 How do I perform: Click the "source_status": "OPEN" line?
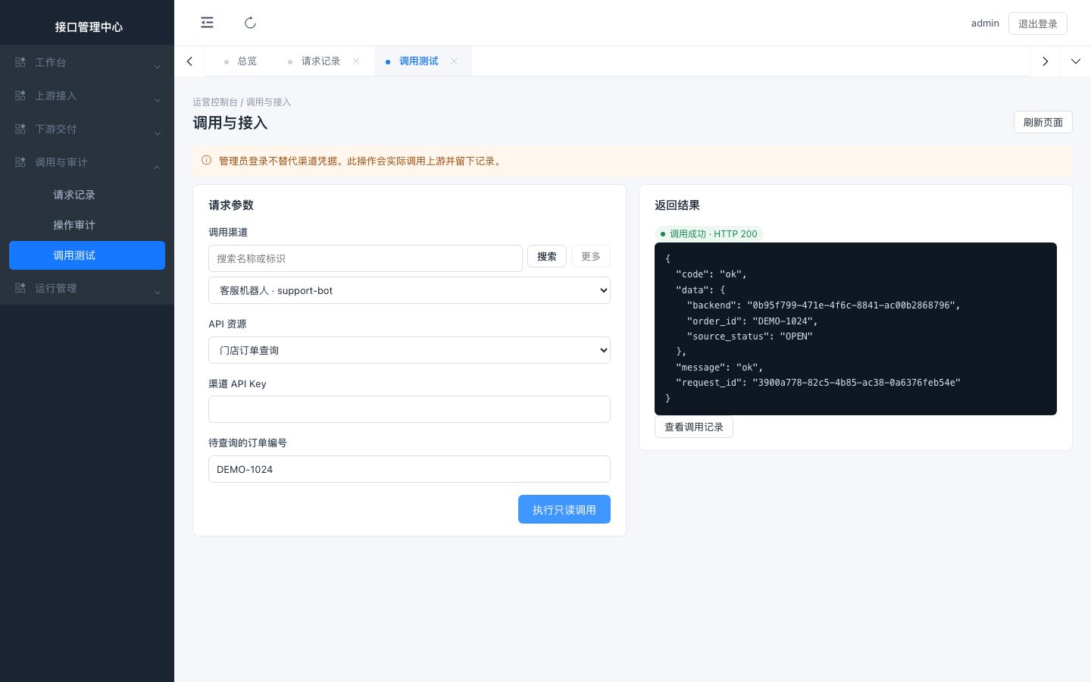pos(749,336)
